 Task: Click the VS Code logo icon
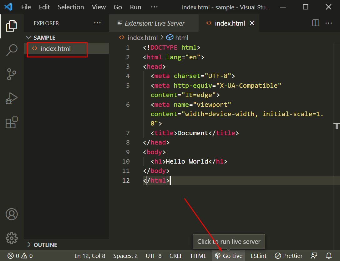8,7
